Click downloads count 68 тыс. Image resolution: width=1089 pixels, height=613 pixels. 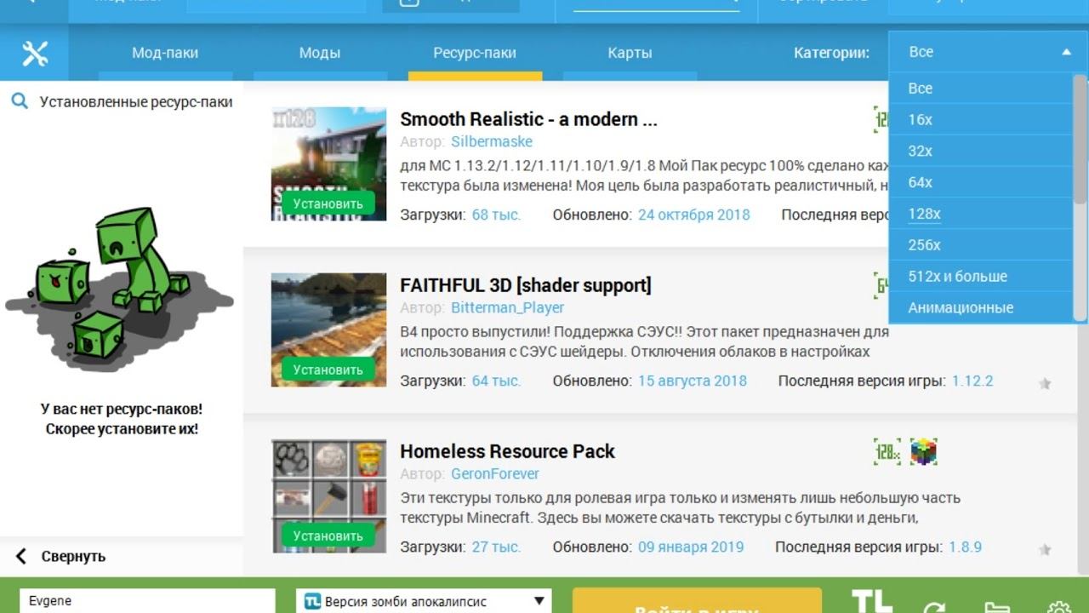[496, 215]
